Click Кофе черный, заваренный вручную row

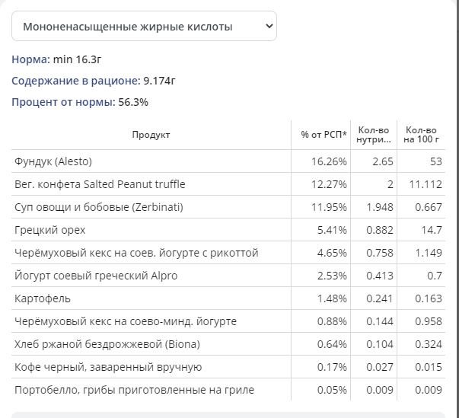(x=228, y=367)
